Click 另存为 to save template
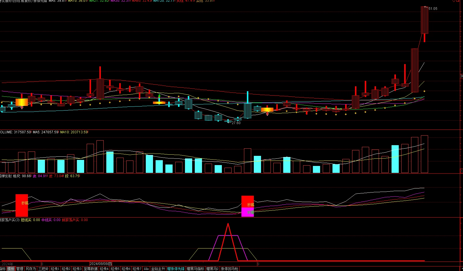 click(31, 269)
